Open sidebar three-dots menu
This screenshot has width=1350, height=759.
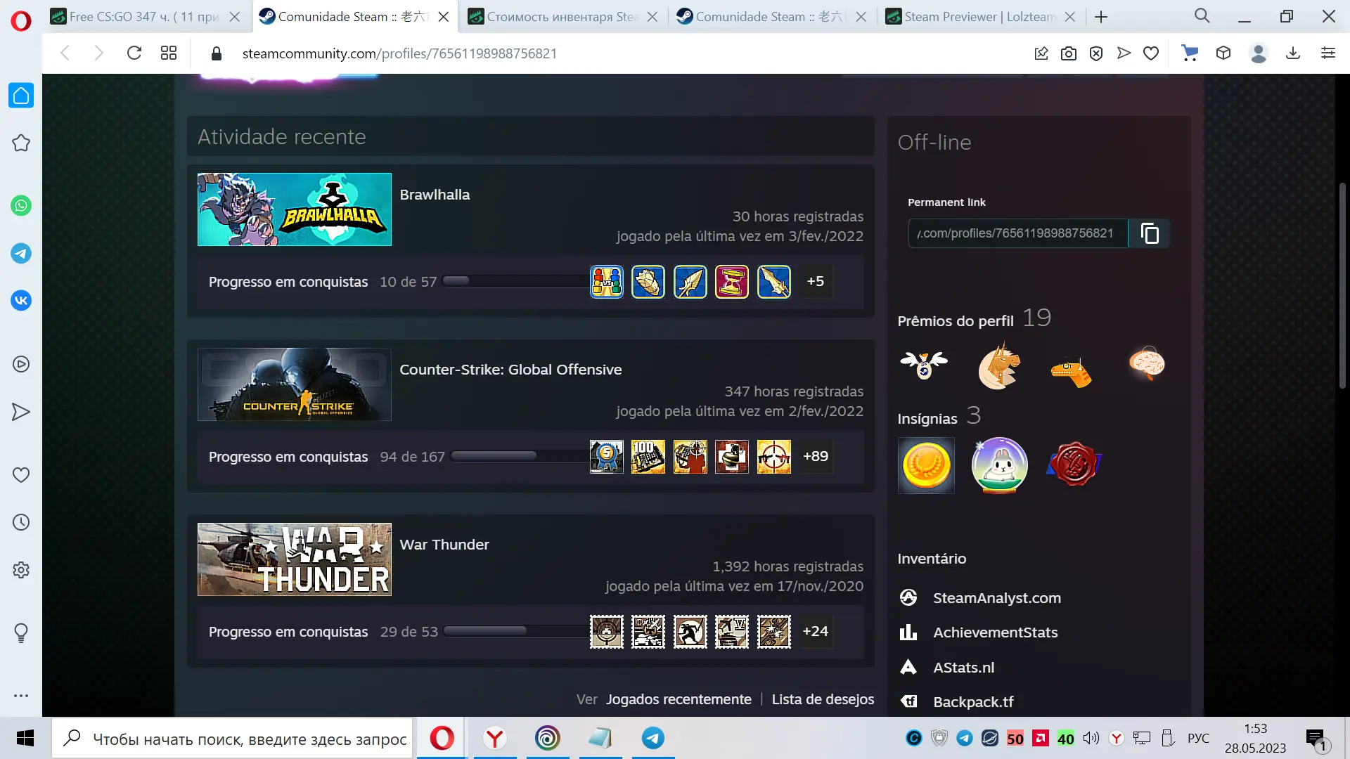(21, 696)
